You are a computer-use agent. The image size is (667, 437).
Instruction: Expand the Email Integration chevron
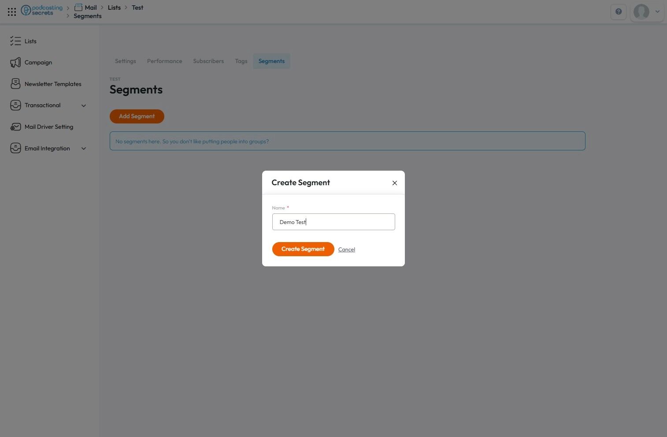tap(84, 149)
